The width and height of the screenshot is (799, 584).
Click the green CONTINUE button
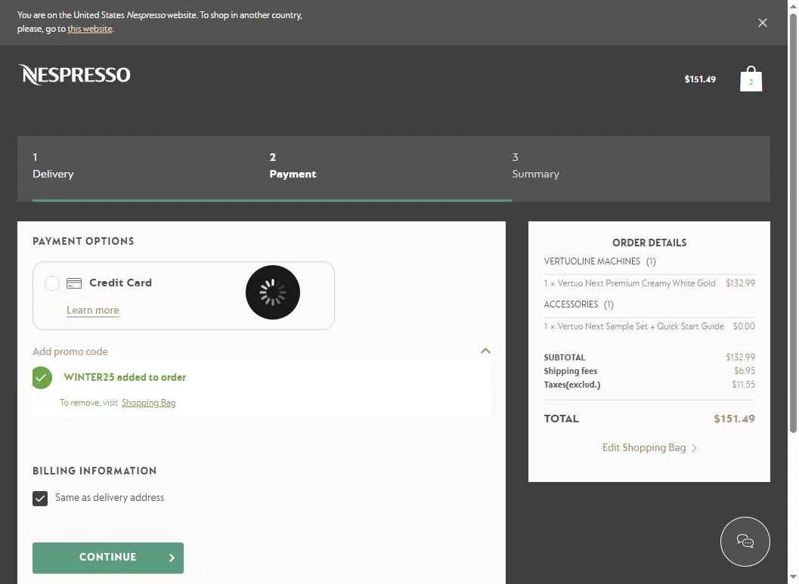(x=108, y=558)
